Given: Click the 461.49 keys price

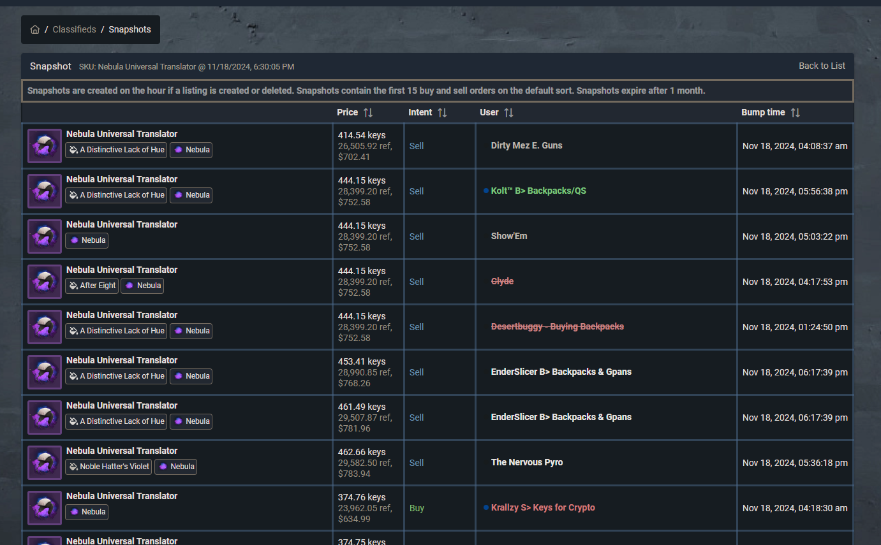Looking at the screenshot, I should coord(362,407).
